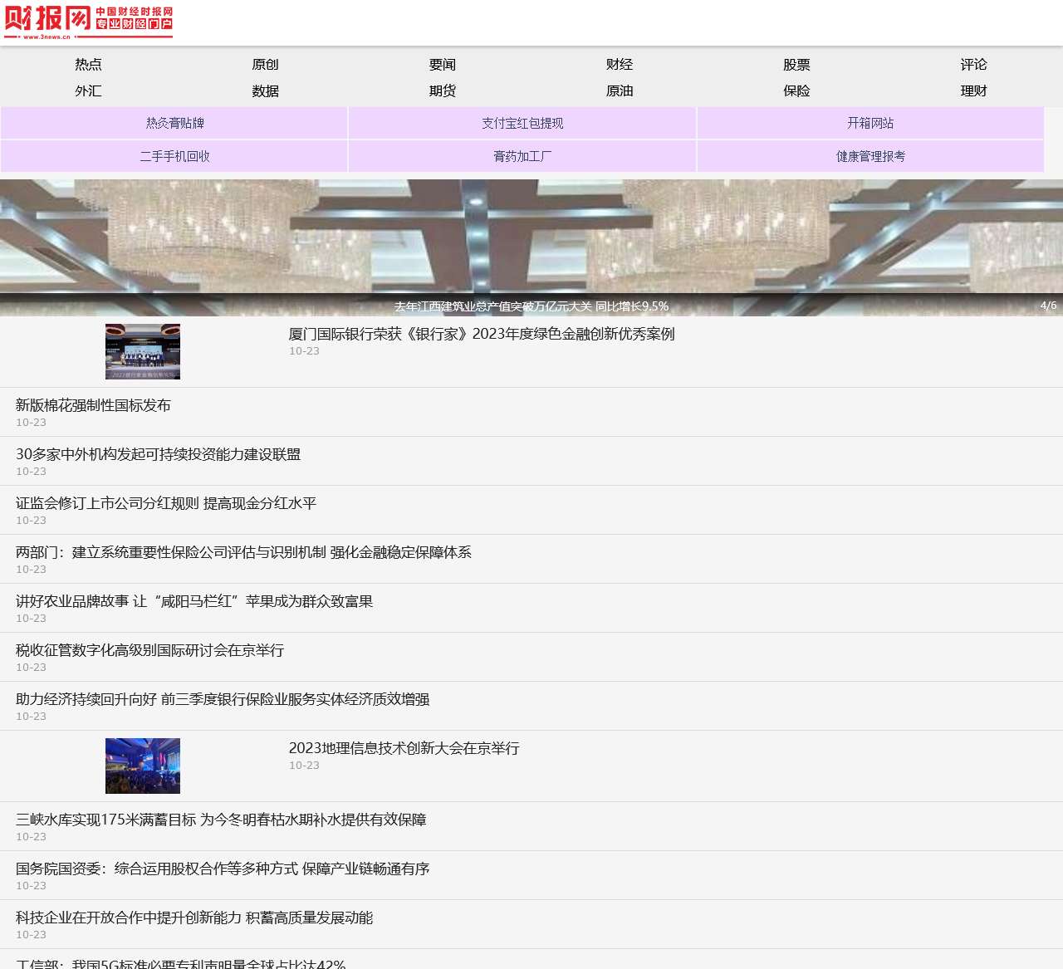
Task: Go to the 理财 channel
Action: tap(974, 91)
